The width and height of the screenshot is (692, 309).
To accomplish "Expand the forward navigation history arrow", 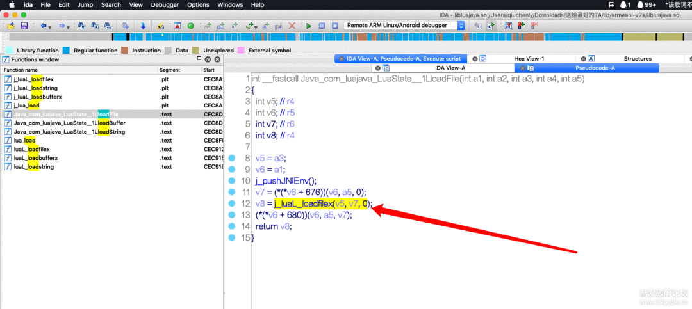I will click(x=69, y=26).
